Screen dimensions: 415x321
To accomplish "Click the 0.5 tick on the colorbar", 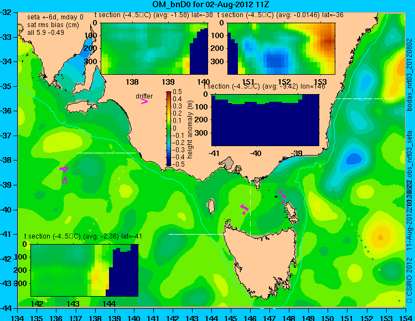I will pyautogui.click(x=177, y=92).
